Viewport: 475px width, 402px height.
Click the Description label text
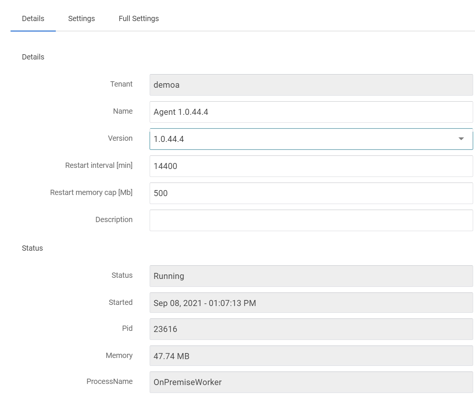coord(114,219)
